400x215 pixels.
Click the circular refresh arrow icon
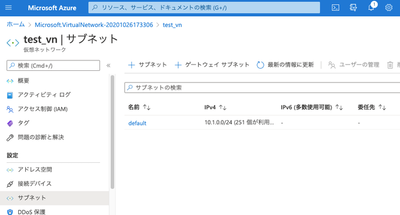pos(260,65)
